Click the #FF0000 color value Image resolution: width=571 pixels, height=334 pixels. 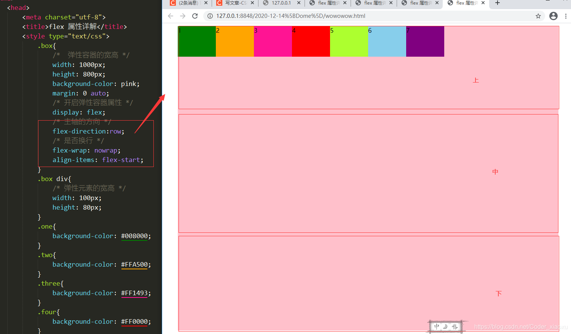pos(134,321)
